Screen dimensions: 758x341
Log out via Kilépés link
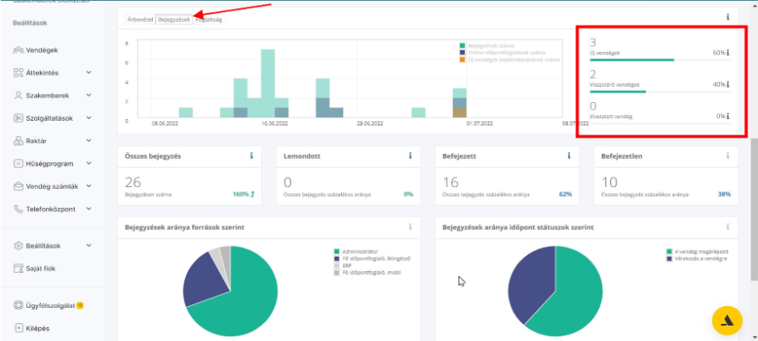pos(37,328)
